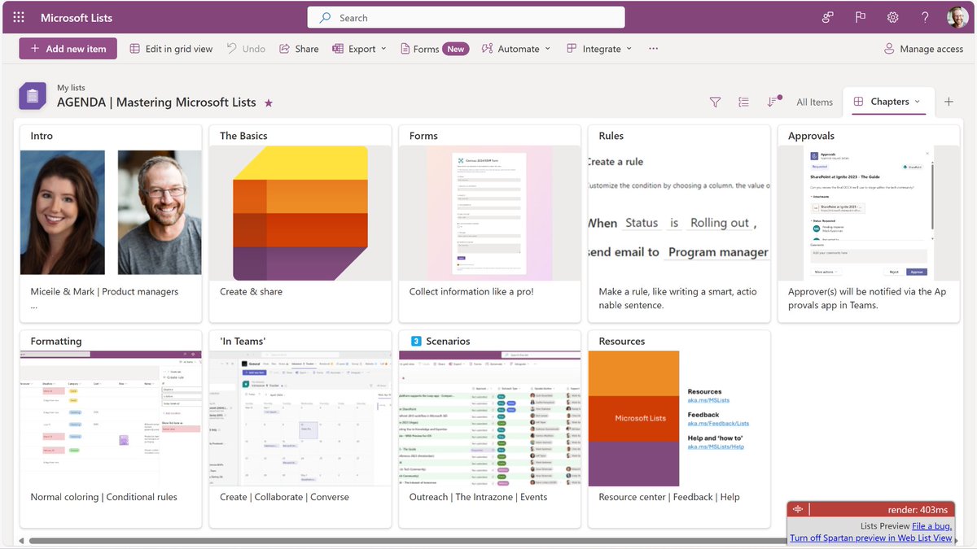Image resolution: width=977 pixels, height=549 pixels.
Task: Open the Formatting card image
Action: [x=111, y=419]
